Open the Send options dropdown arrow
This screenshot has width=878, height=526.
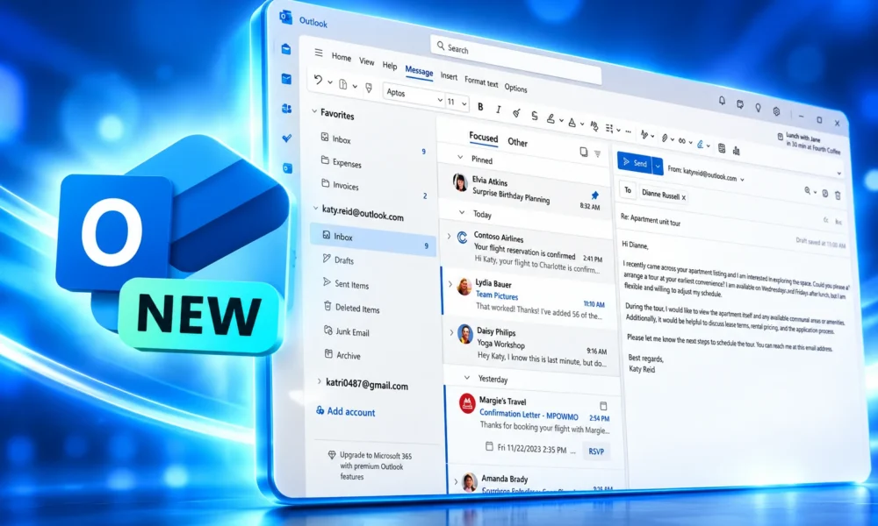658,166
